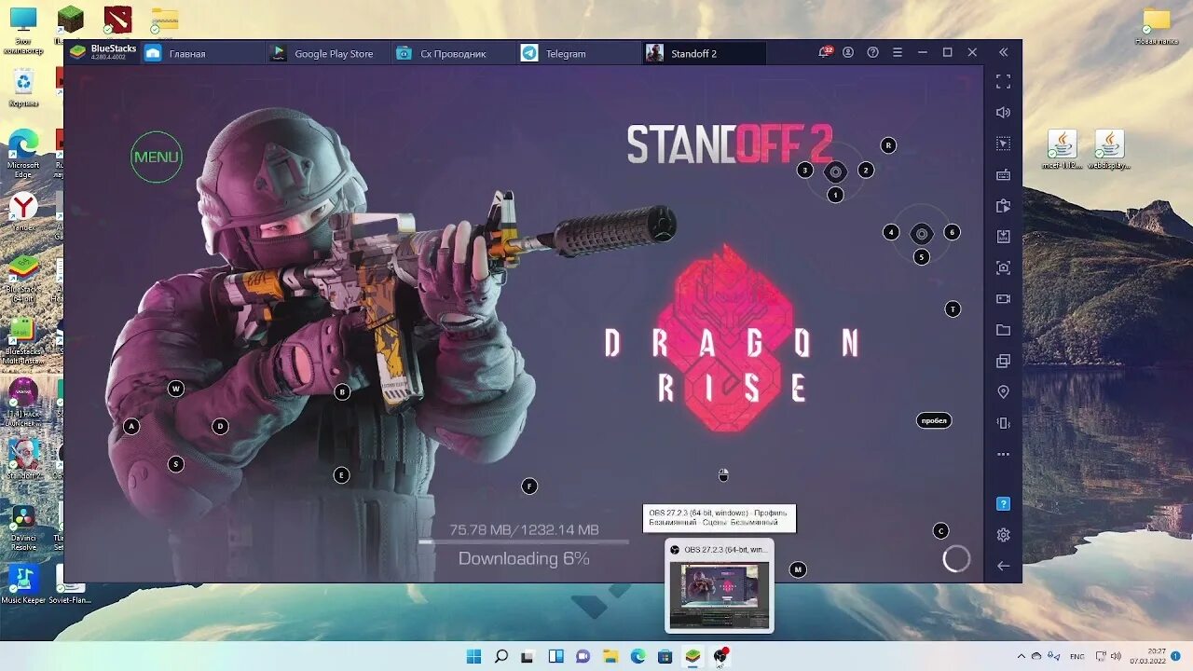Open the Корзина recycle bin icon
This screenshot has height=671, width=1193.
23,89
